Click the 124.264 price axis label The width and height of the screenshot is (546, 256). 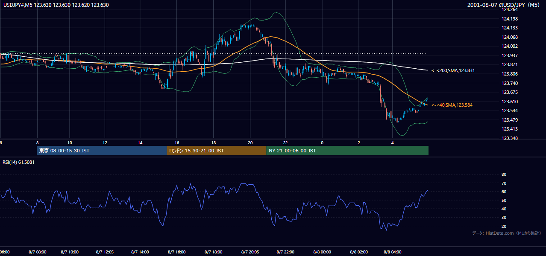click(x=509, y=9)
